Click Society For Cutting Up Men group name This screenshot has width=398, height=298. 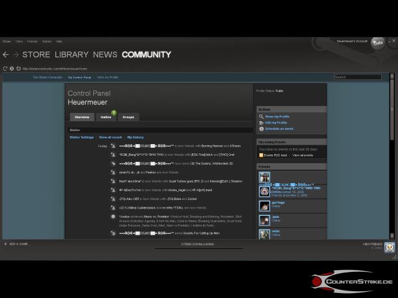click(x=201, y=233)
